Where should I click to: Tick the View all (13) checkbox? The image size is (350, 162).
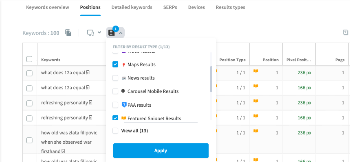coord(115,131)
